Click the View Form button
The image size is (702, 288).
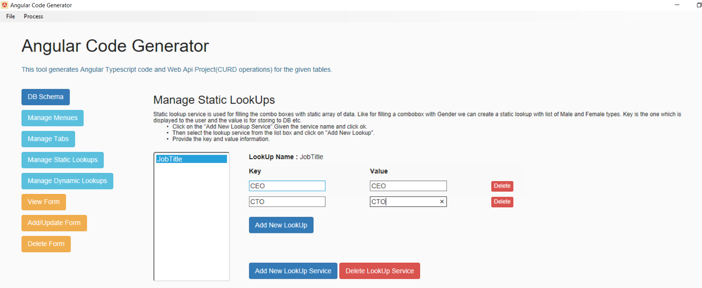(44, 202)
